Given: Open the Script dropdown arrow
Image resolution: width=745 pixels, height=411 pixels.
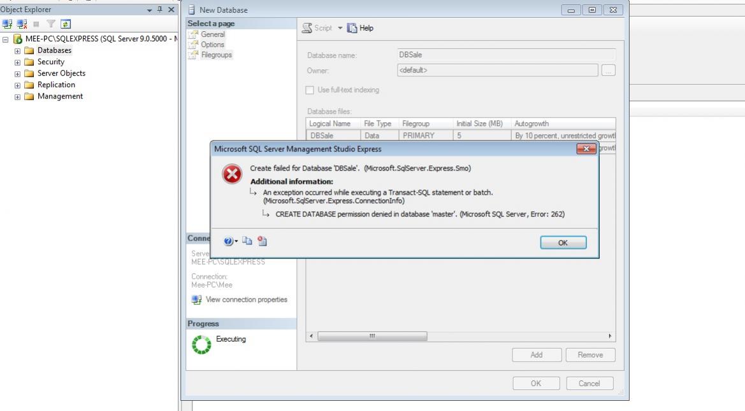Looking at the screenshot, I should click(340, 28).
